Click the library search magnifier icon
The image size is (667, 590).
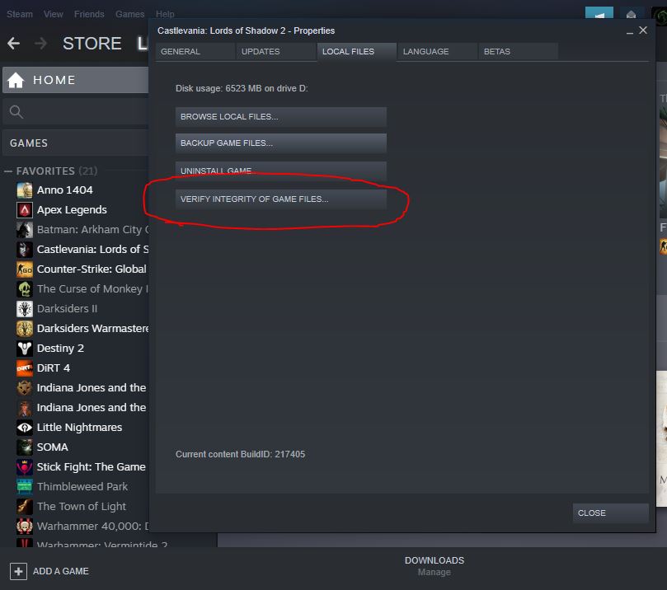click(x=16, y=112)
